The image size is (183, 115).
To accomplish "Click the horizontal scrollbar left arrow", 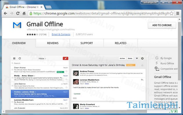I will (3, 112).
